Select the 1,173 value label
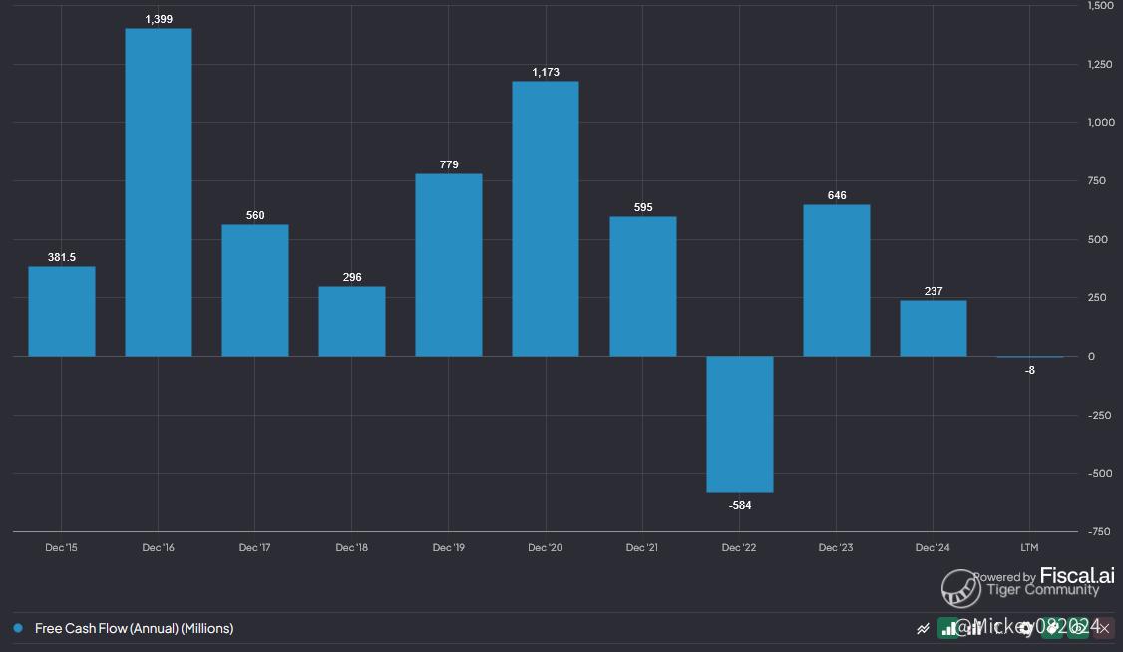1123x652 pixels. 545,73
